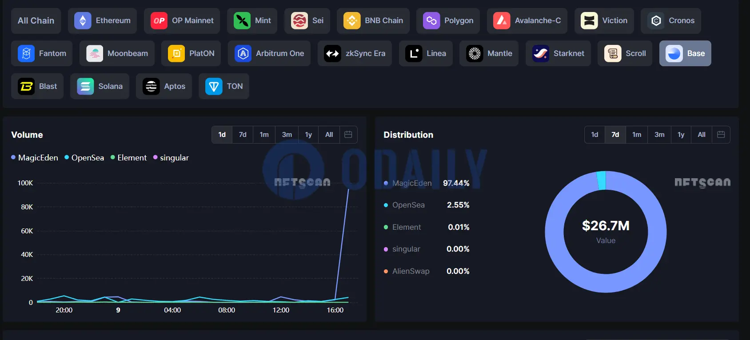Switch Volume chart to 1d range
The height and width of the screenshot is (340, 750).
pos(222,135)
